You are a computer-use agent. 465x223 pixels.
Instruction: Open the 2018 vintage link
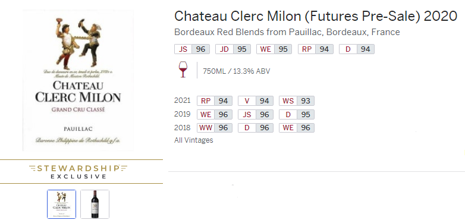point(182,127)
